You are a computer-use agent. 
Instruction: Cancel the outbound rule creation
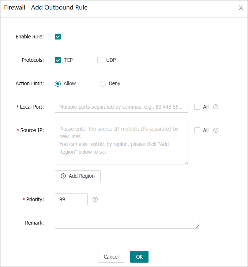(111, 257)
